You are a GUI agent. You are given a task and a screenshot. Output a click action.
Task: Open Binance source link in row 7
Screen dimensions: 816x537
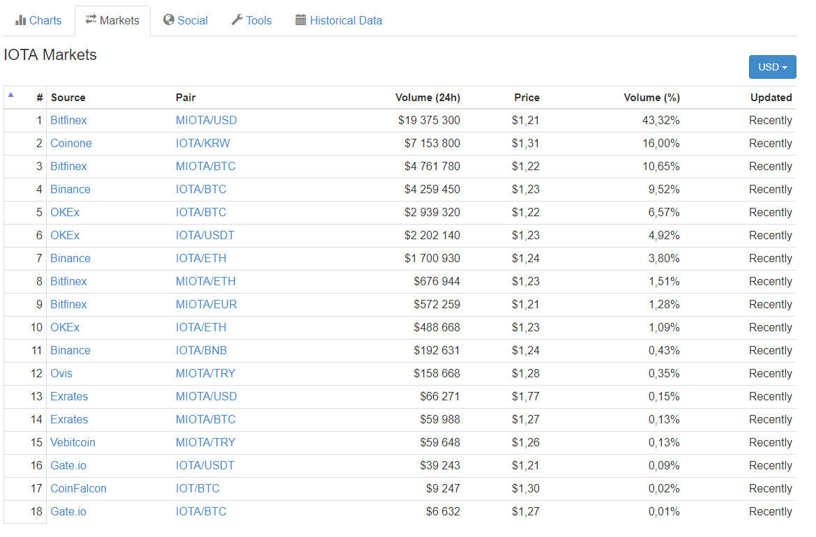(x=70, y=259)
